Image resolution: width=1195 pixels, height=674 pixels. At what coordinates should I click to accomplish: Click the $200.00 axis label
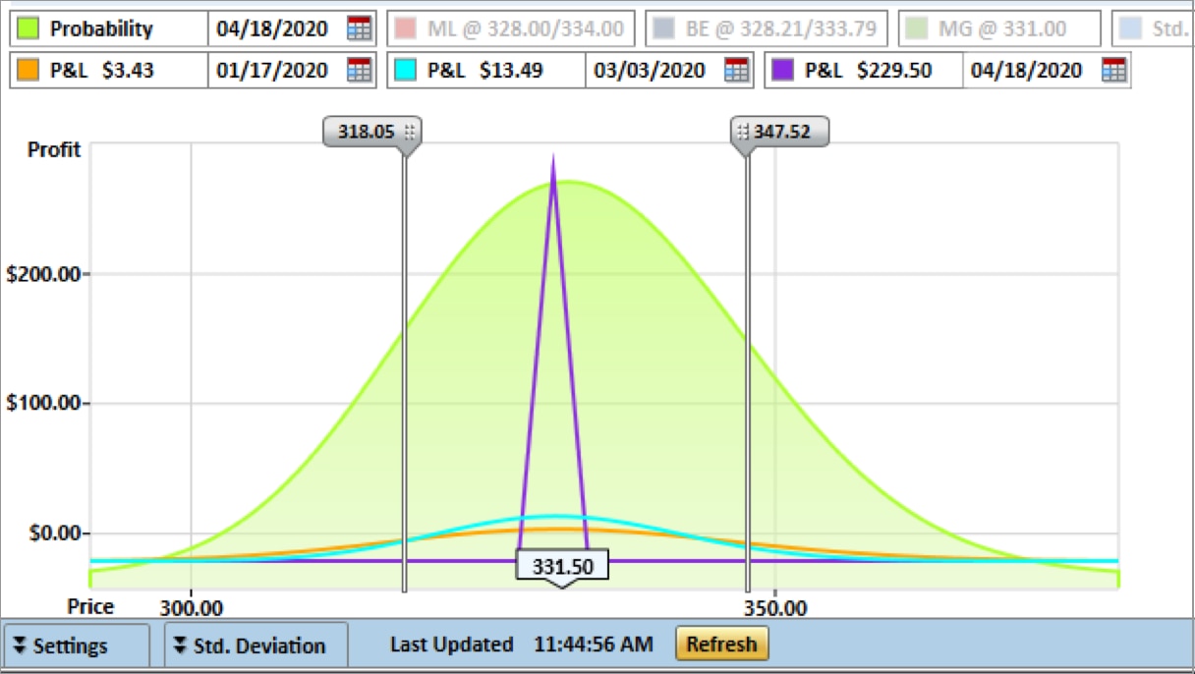click(x=45, y=274)
